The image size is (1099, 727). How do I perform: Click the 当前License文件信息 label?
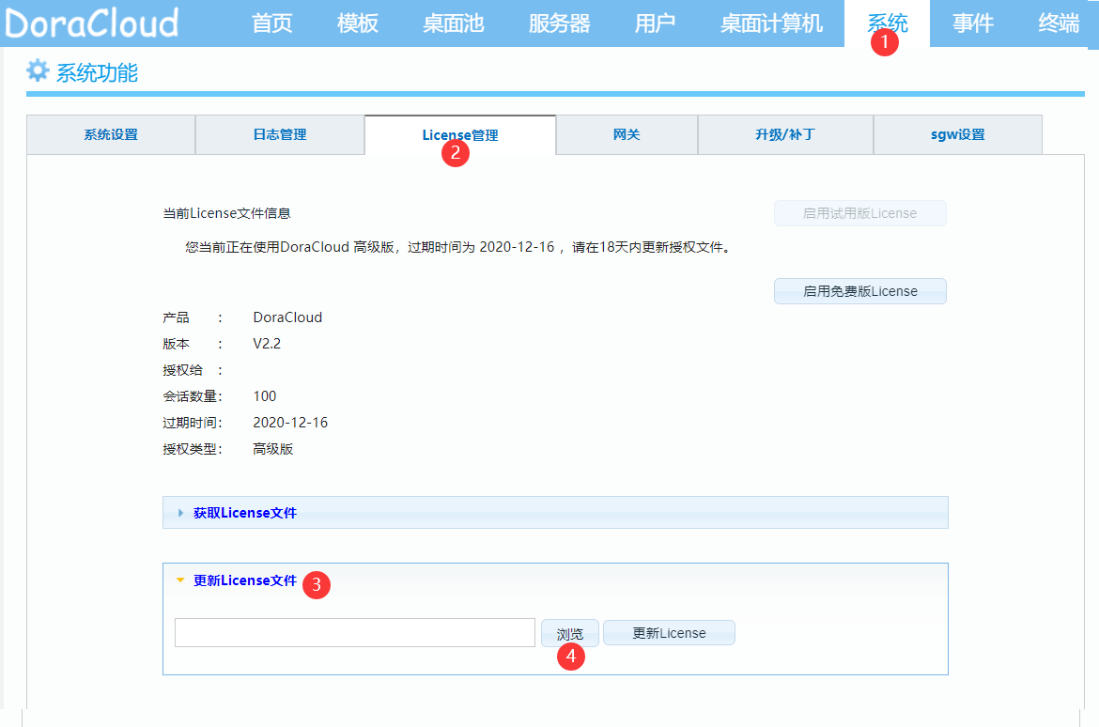tap(226, 213)
